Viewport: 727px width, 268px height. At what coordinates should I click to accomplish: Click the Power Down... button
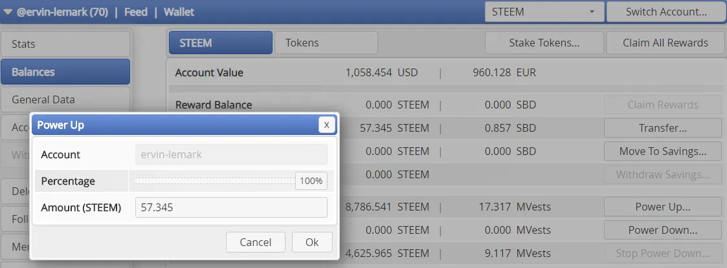pyautogui.click(x=662, y=230)
